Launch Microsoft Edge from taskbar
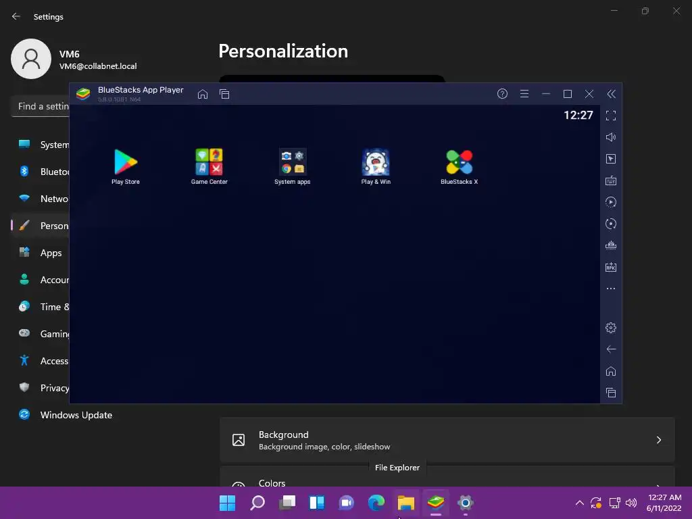The image size is (692, 519). 376,503
